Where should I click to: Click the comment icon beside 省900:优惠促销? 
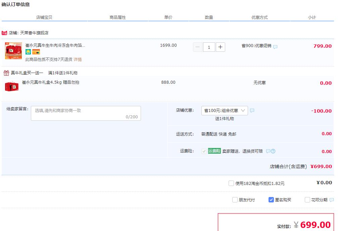coord(275,47)
